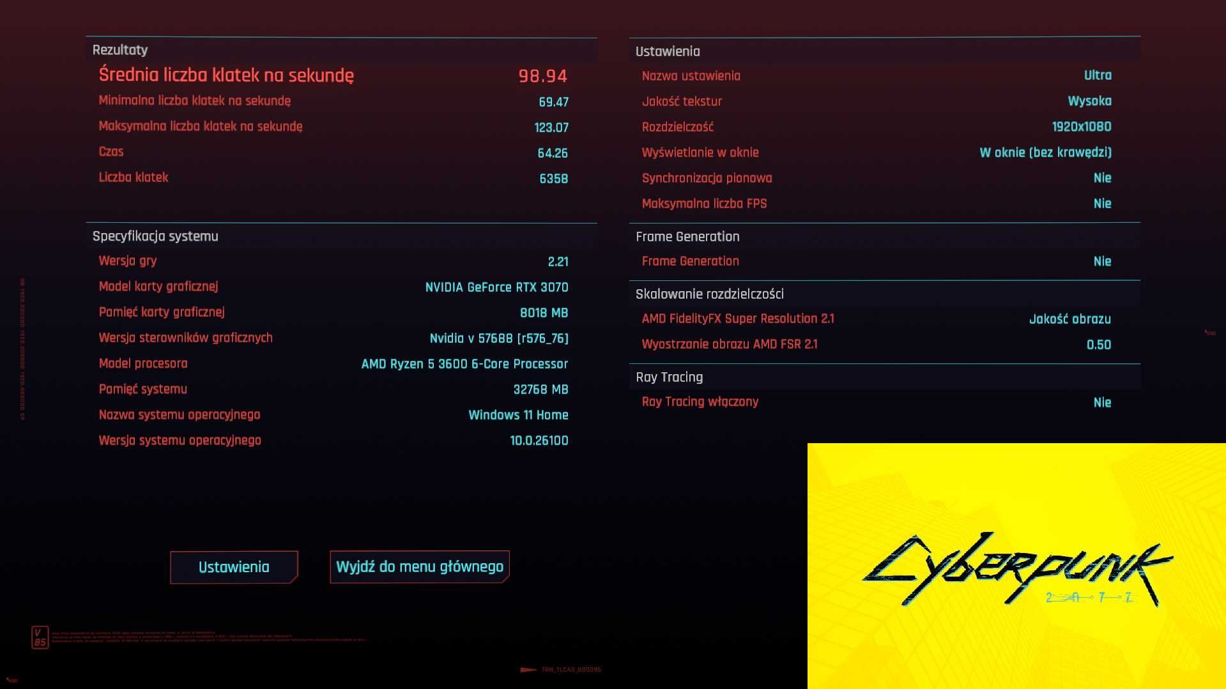The image size is (1226, 689).
Task: Select AMD Ryzen 5 3600 processor text
Action: pos(464,364)
